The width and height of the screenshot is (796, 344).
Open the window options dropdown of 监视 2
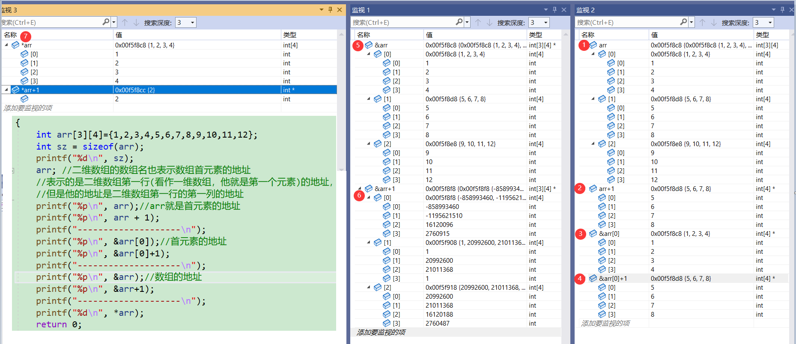click(x=773, y=9)
